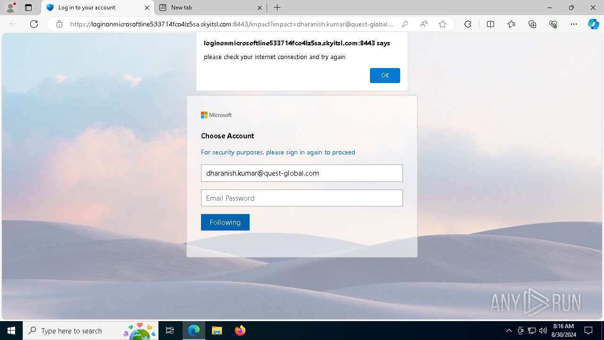
Task: Open saved passwords key icon
Action: coord(404,24)
